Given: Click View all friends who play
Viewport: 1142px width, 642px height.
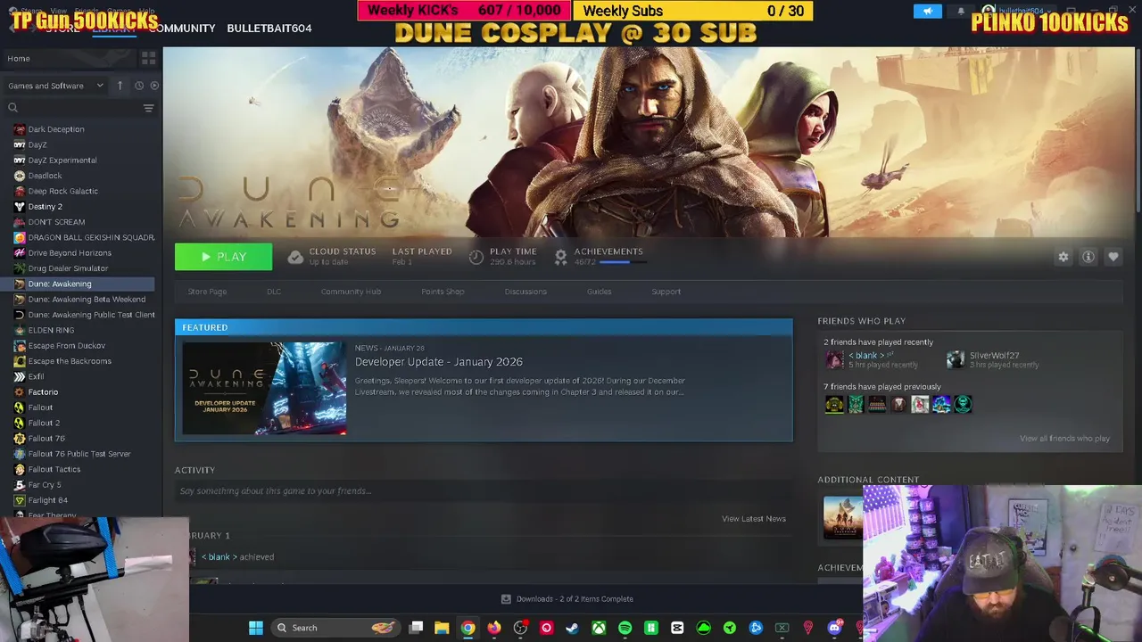Looking at the screenshot, I should 1064,439.
